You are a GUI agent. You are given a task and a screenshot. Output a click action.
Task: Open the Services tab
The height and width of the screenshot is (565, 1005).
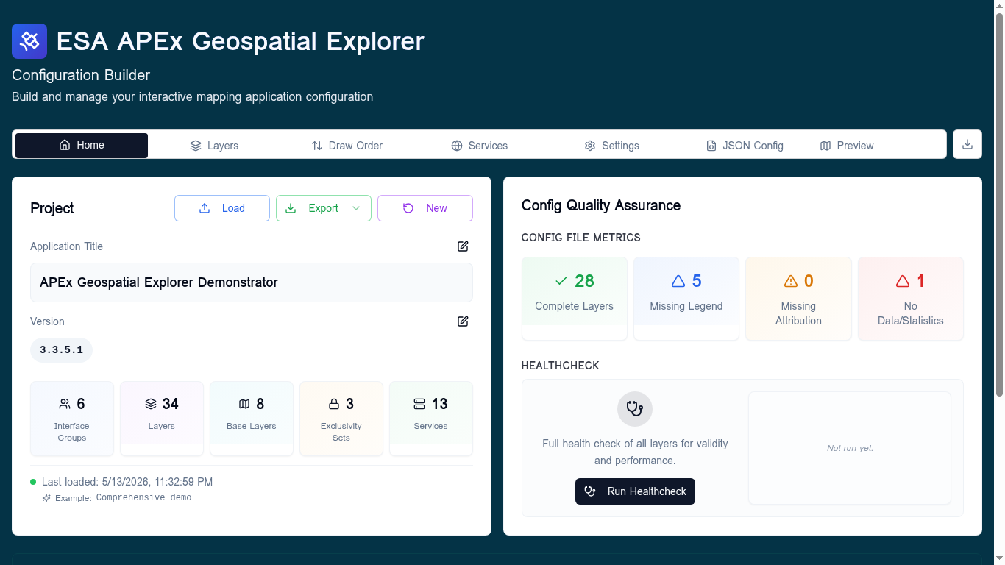click(x=479, y=146)
